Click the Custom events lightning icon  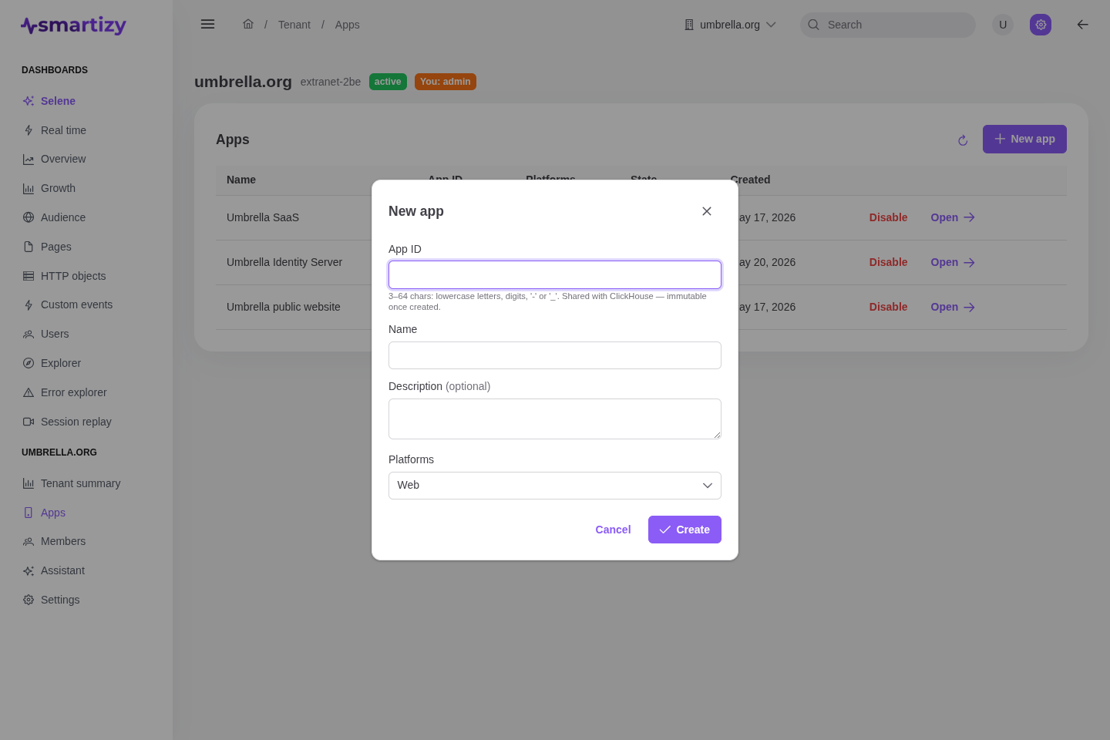(x=29, y=304)
